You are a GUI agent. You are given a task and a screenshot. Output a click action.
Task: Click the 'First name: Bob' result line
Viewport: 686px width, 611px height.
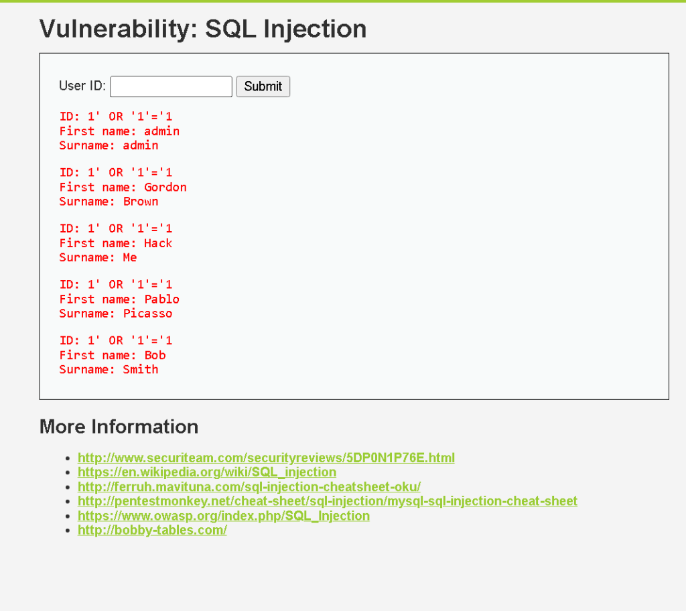[x=113, y=355]
